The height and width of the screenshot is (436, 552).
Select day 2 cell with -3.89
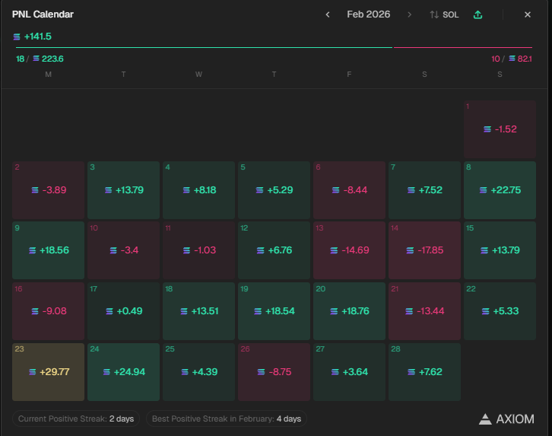tap(48, 190)
